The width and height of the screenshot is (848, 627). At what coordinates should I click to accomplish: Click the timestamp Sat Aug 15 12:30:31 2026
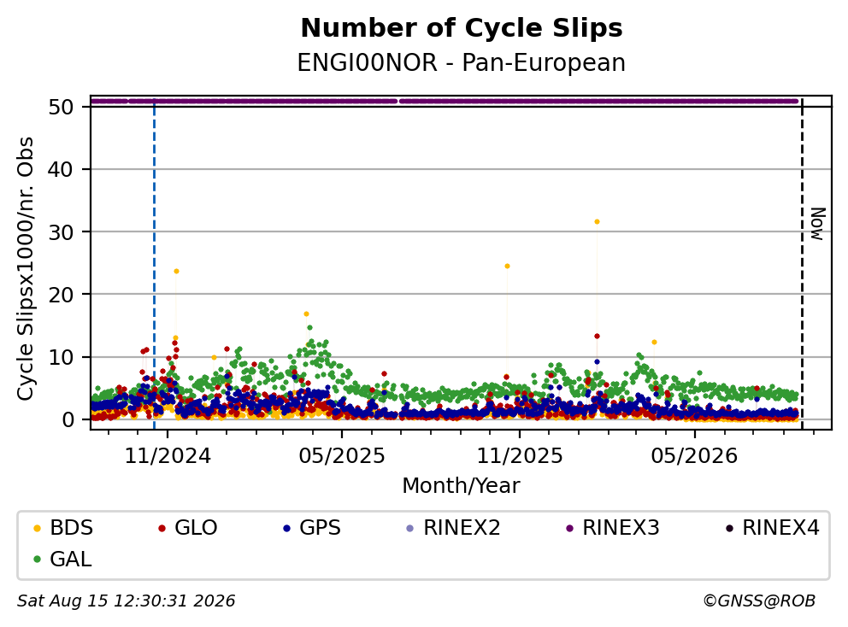pyautogui.click(x=126, y=601)
